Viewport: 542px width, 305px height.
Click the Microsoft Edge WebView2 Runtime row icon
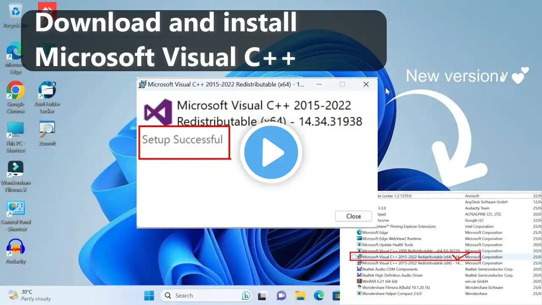359,238
